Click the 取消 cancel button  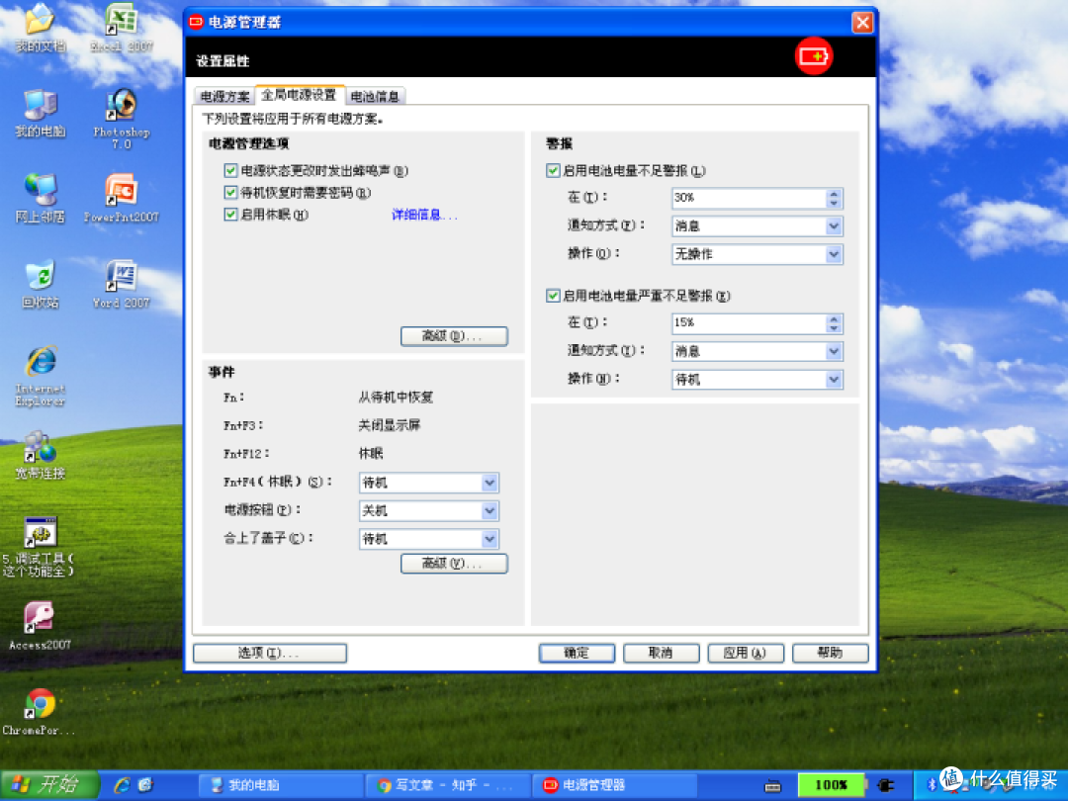661,654
